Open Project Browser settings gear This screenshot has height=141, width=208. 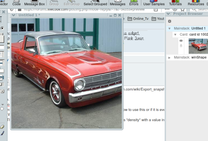(x=170, y=21)
